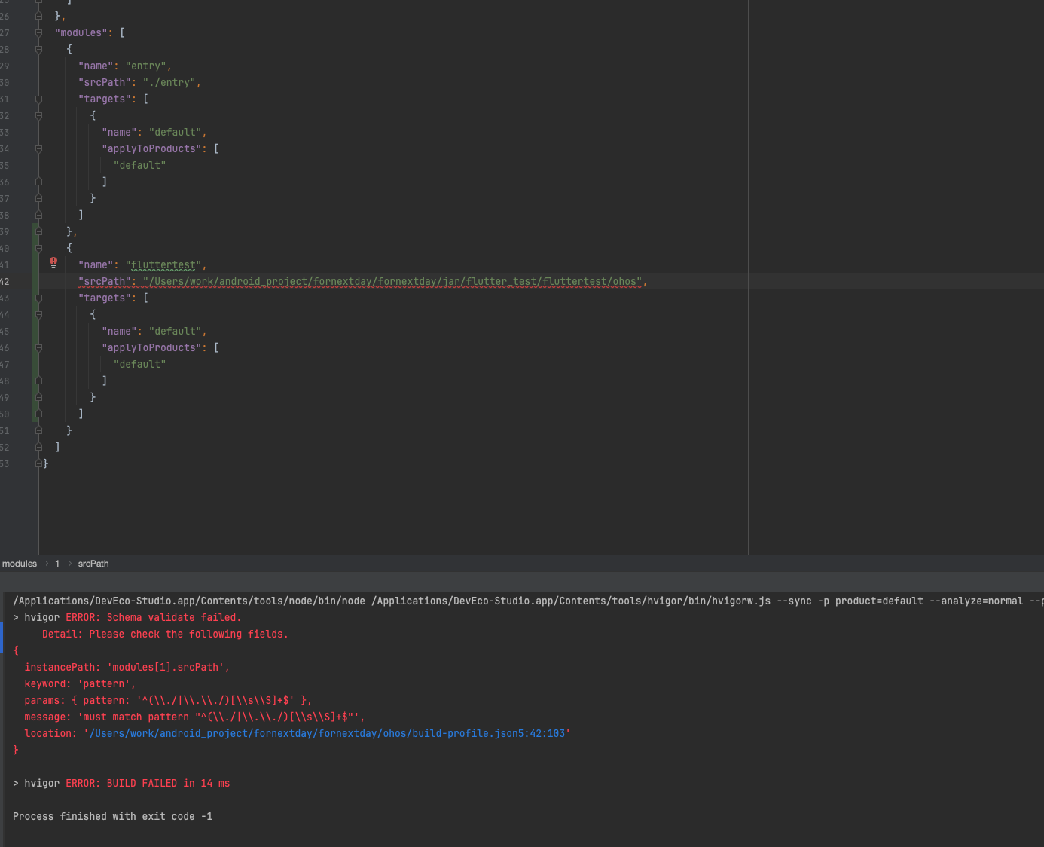Fold the opening brace on line 28
This screenshot has width=1044, height=847.
pyautogui.click(x=38, y=49)
